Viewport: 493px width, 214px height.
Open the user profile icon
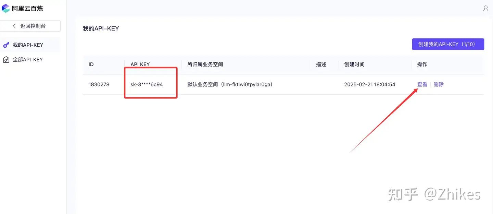(485, 9)
